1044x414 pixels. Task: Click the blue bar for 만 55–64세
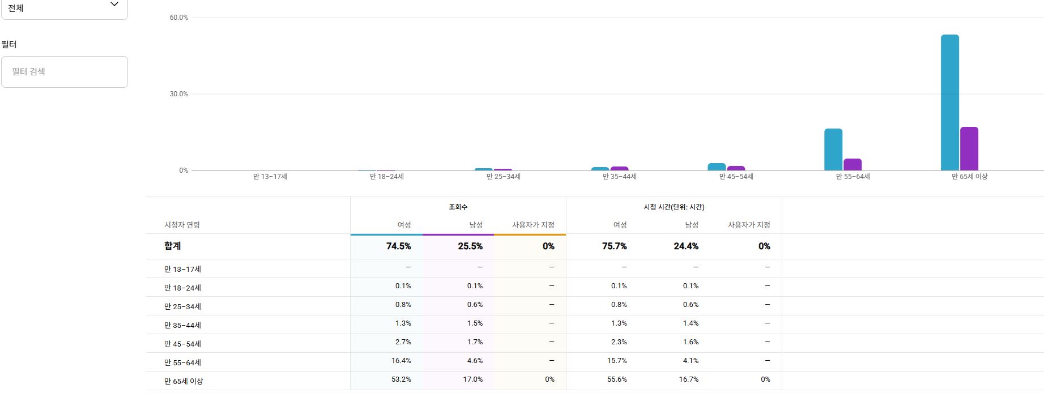click(833, 150)
